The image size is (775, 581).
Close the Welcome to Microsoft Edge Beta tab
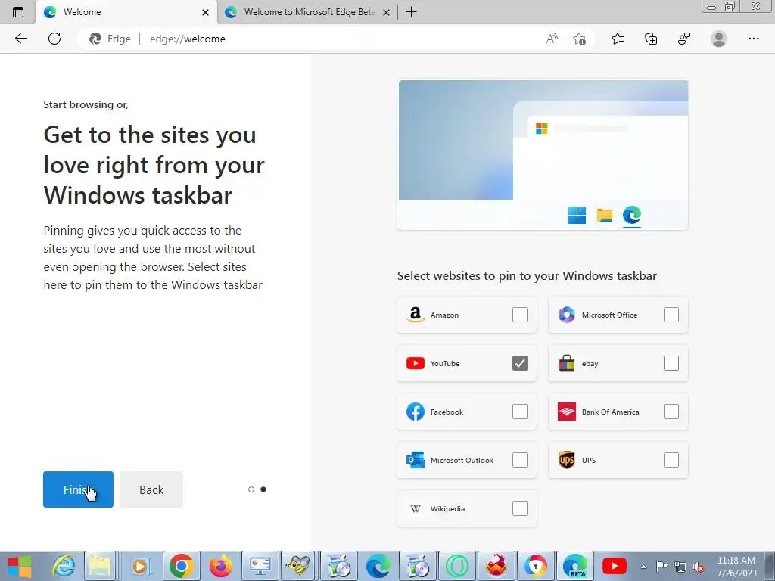pos(387,12)
